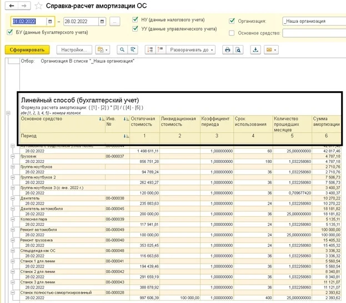
Task: Open the send by email dropdown
Action: coord(272,49)
